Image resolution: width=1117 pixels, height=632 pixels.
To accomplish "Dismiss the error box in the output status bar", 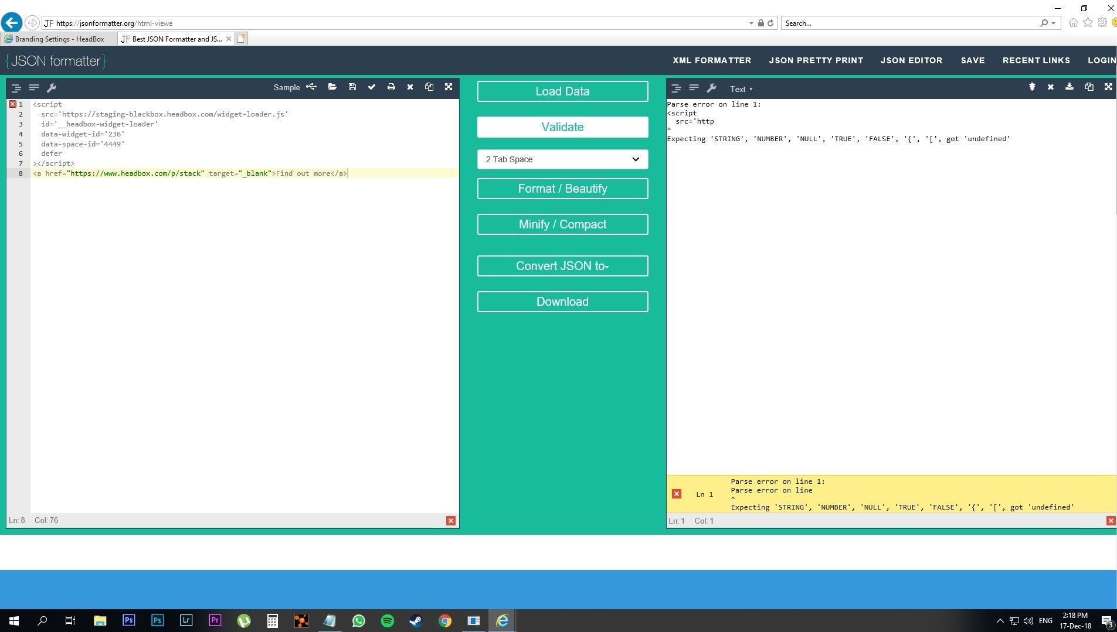I will (677, 494).
